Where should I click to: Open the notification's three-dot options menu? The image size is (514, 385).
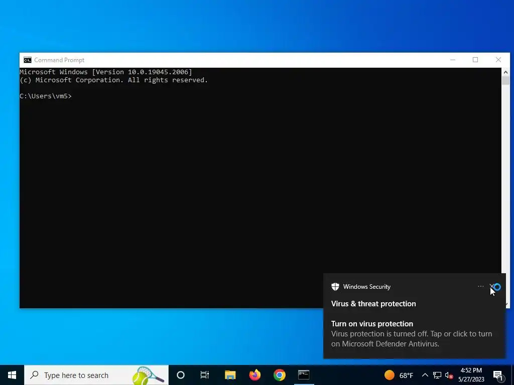click(480, 286)
